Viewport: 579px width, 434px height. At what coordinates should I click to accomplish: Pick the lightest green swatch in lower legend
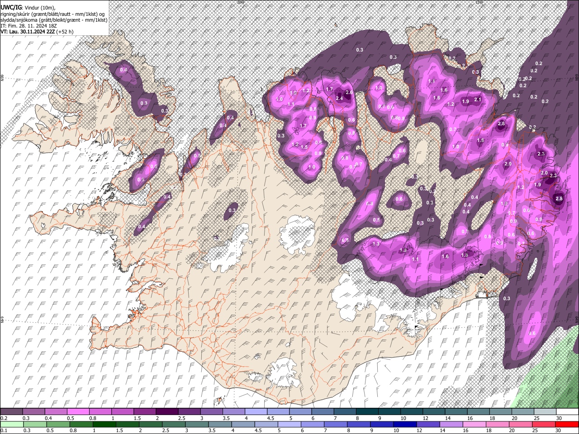11,424
